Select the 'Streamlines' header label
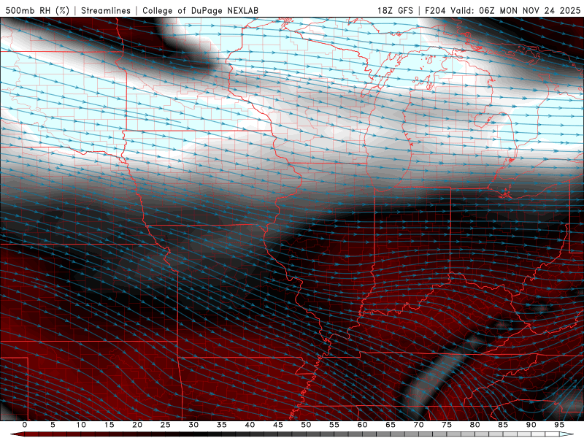This screenshot has width=584, height=438. point(106,10)
